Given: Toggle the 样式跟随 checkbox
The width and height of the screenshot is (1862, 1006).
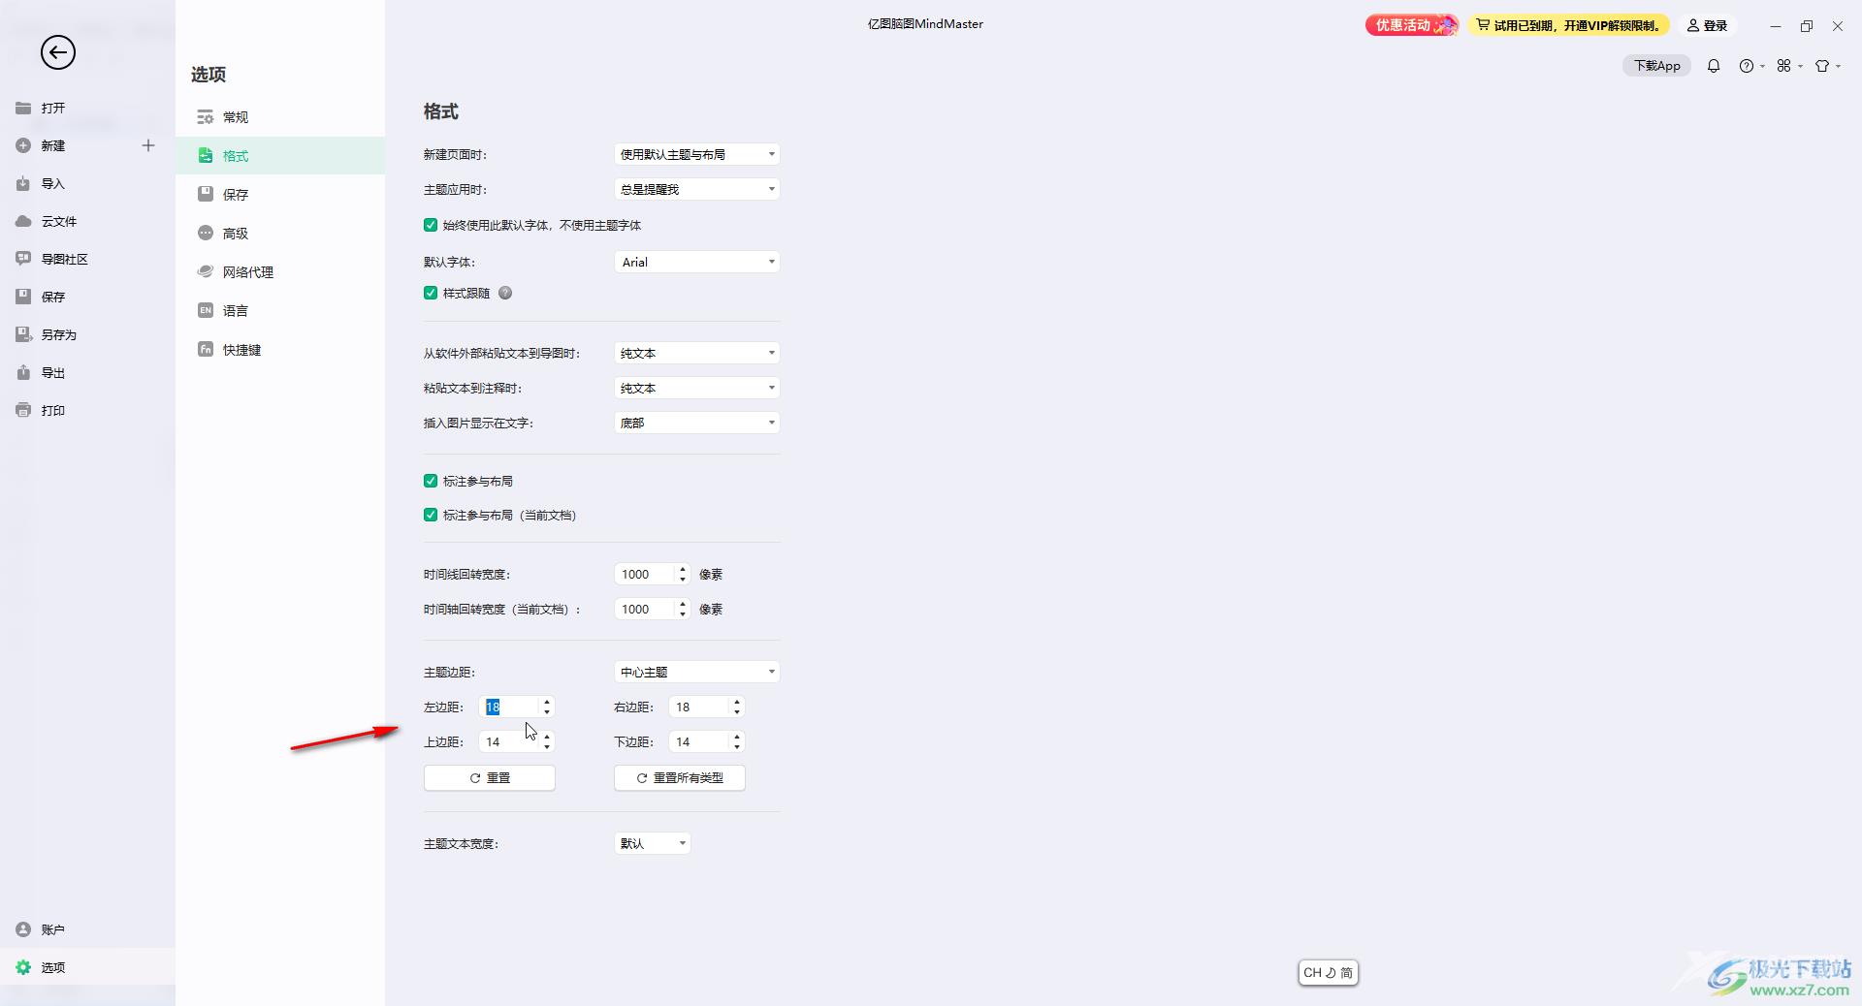Looking at the screenshot, I should 431,293.
